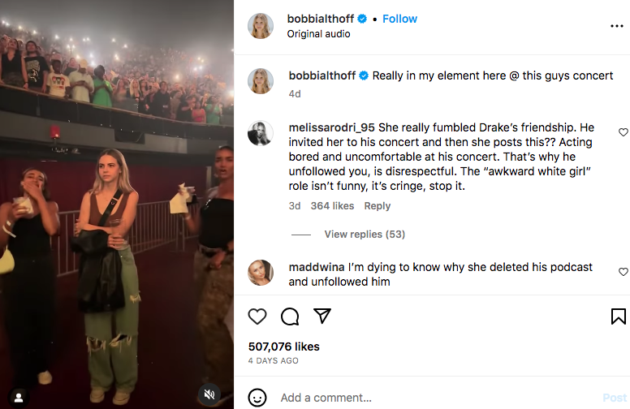
Task: Open melissarodri_95's profile avatar
Action: pyautogui.click(x=261, y=133)
